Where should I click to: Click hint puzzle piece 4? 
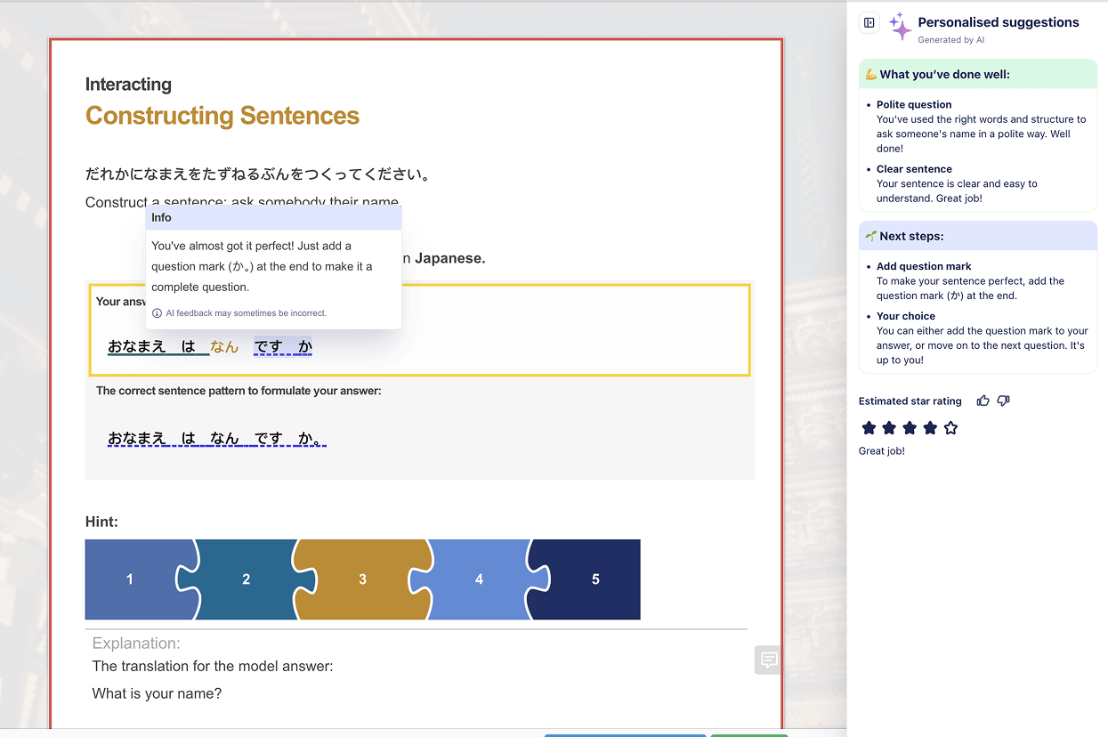479,579
